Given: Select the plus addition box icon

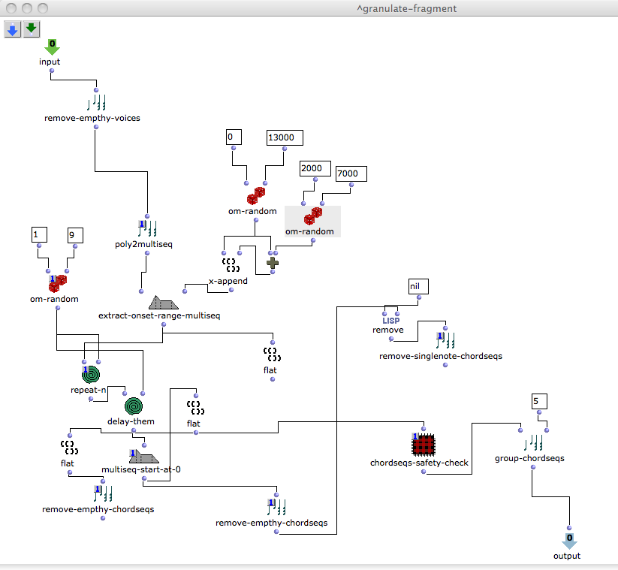Looking at the screenshot, I should pyautogui.click(x=273, y=263).
